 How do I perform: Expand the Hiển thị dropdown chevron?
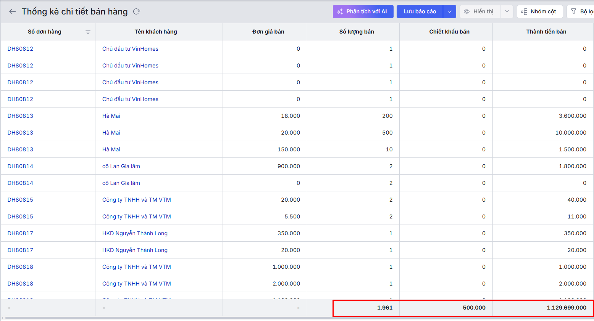tap(507, 11)
